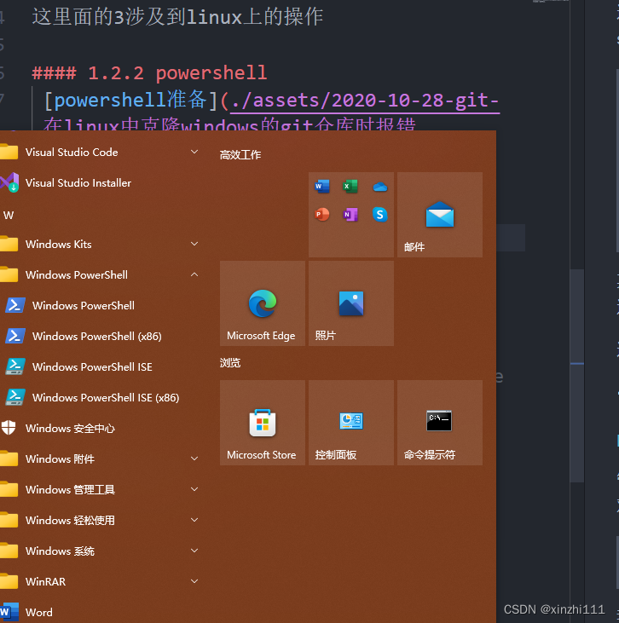Expand the Visual Studio Code folder chevron

coord(194,152)
